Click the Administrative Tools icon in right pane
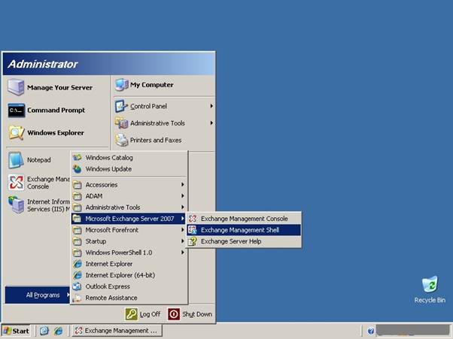Viewport: 453px width, 339px height. 122,123
